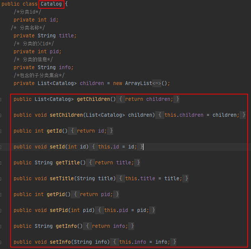The width and height of the screenshot is (251, 249).
Task: Click the 'children' field in the List declaration
Action: tap(92, 84)
